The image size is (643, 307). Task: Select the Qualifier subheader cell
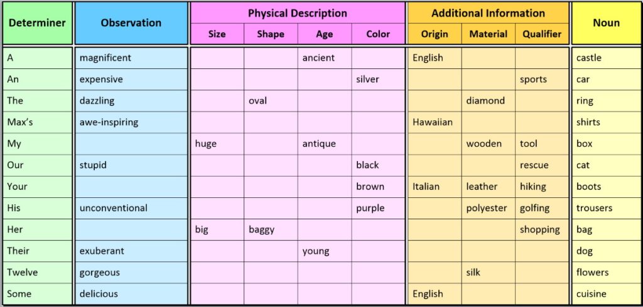pos(542,34)
